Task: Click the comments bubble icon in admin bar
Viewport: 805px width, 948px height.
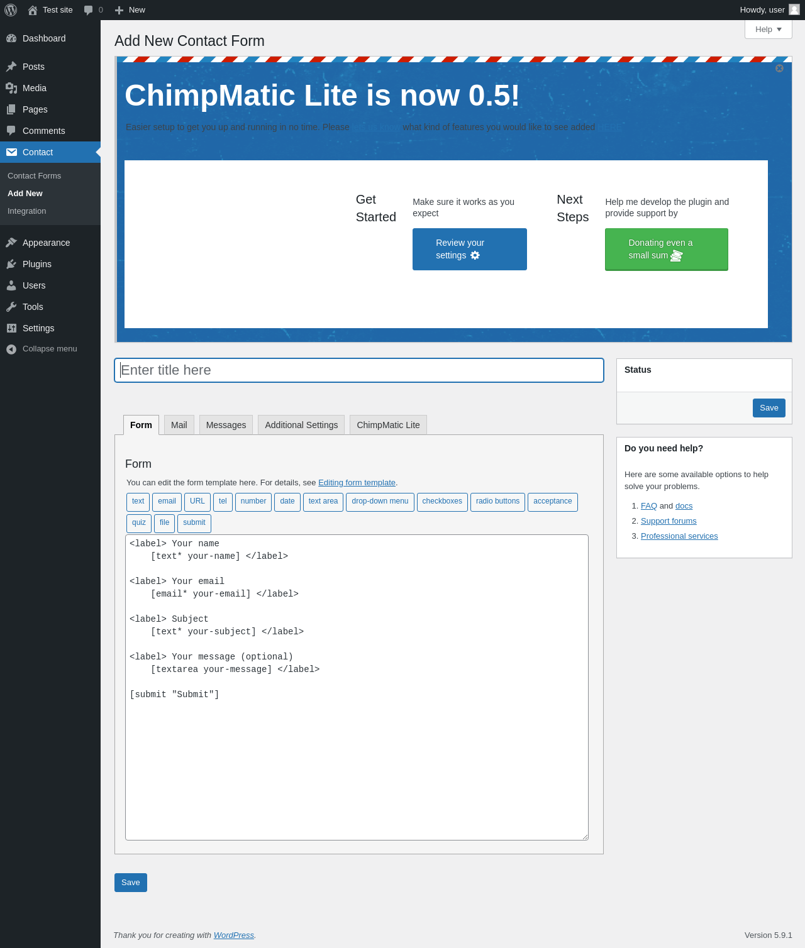Action: 89,10
